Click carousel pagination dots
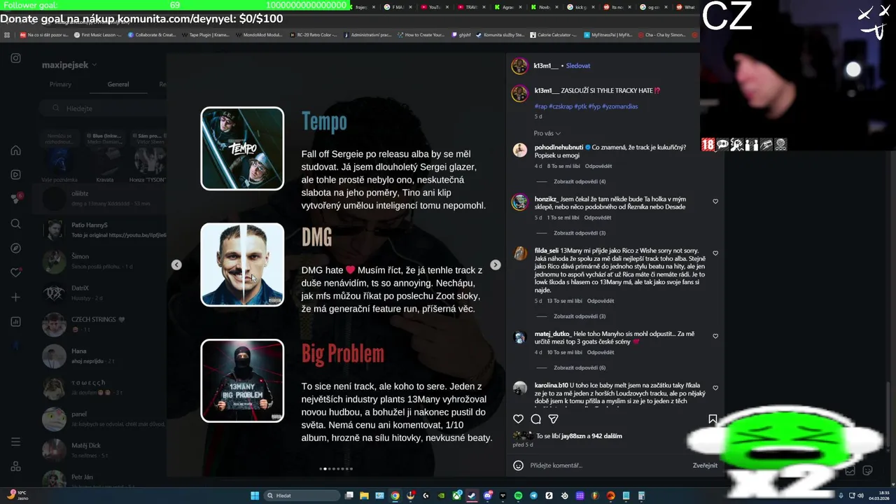Image resolution: width=896 pixels, height=504 pixels. click(336, 469)
